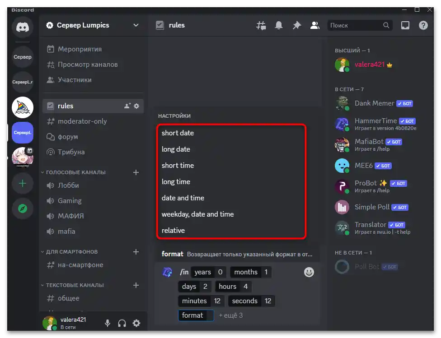The height and width of the screenshot is (338, 441).
Task: Choose relative format option
Action: (231, 231)
